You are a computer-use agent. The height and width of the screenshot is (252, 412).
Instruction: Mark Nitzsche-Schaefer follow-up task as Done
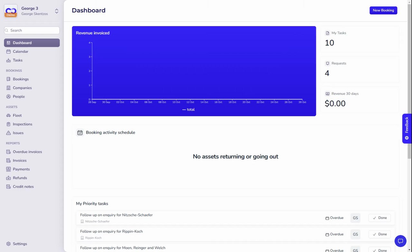pyautogui.click(x=379, y=218)
